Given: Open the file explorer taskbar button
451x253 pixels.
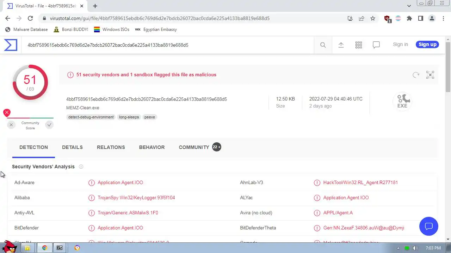Looking at the screenshot, I should click(x=27, y=248).
